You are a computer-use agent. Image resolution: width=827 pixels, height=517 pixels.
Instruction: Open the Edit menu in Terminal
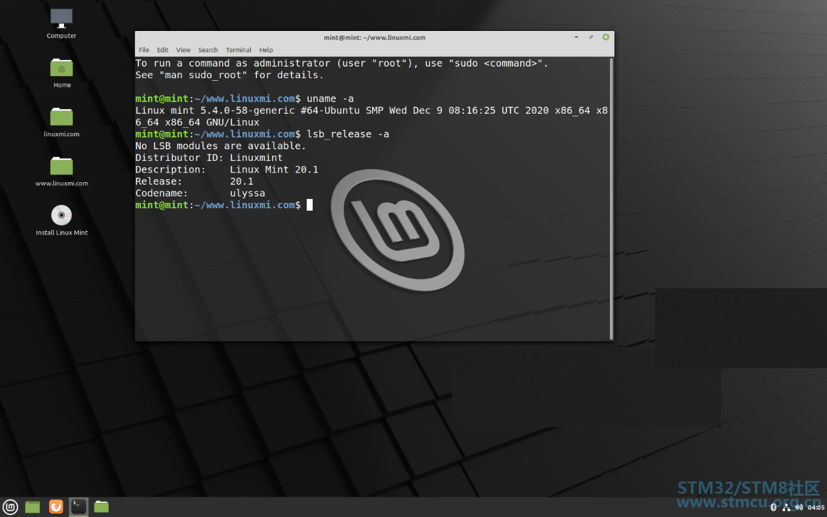click(x=163, y=50)
